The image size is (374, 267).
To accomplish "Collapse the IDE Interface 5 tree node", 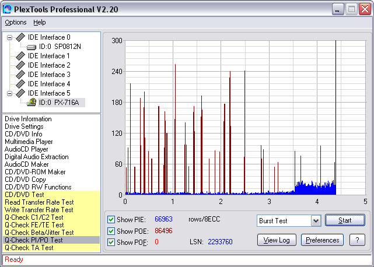I will point(9,93).
